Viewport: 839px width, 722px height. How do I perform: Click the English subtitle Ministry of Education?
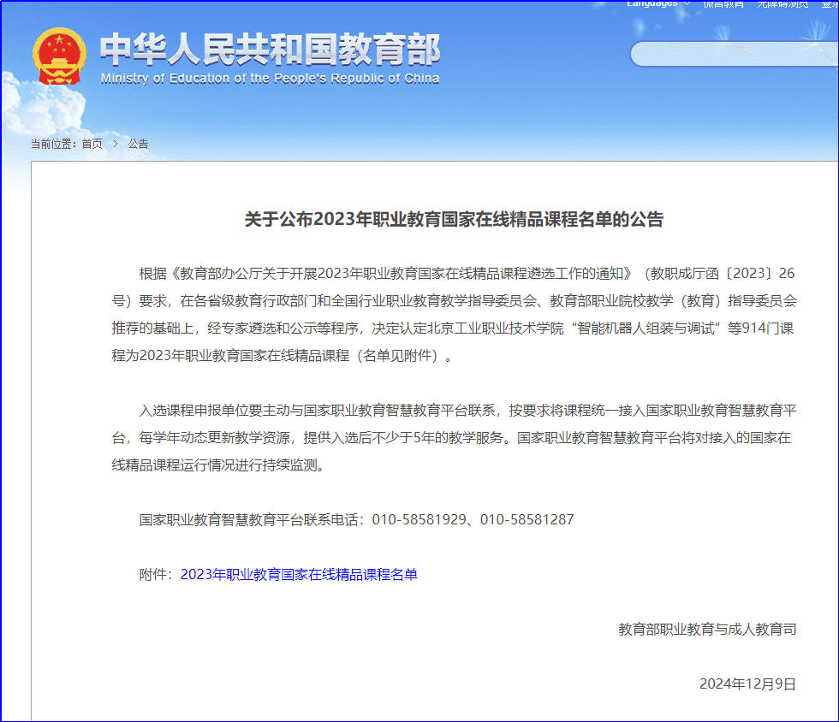(270, 79)
